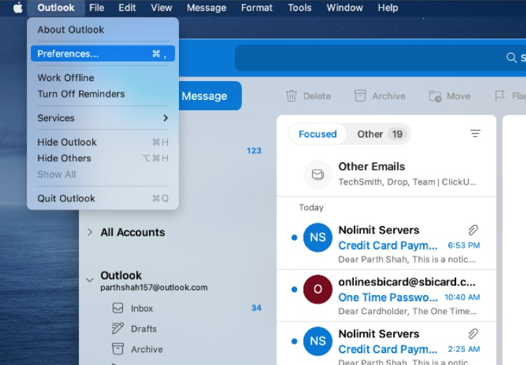Choose Quit Outlook menu item

pos(103,199)
